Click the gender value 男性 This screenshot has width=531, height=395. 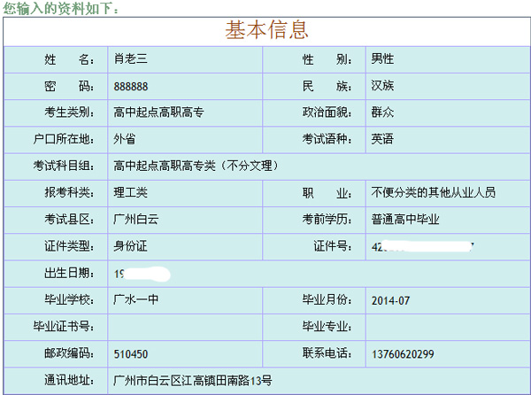(x=382, y=59)
